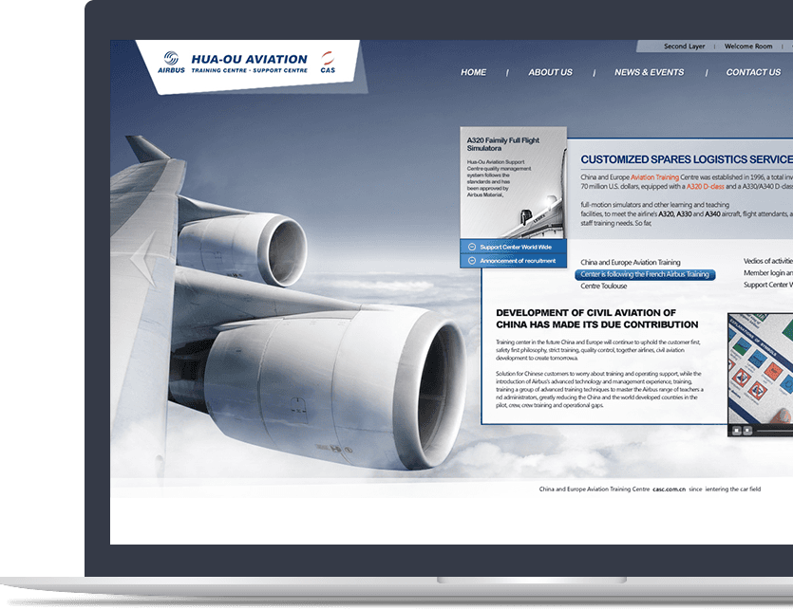793x610 pixels.
Task: Expand the Support Center World Wide bar
Action: 518,247
